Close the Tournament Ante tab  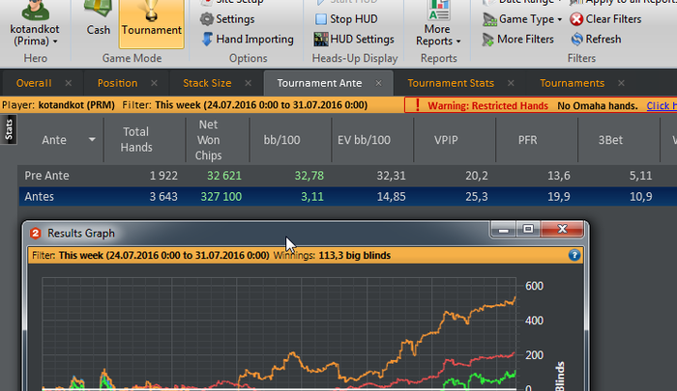tap(379, 83)
